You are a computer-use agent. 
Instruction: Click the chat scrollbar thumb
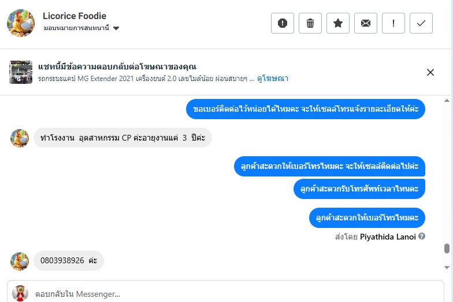click(x=447, y=248)
